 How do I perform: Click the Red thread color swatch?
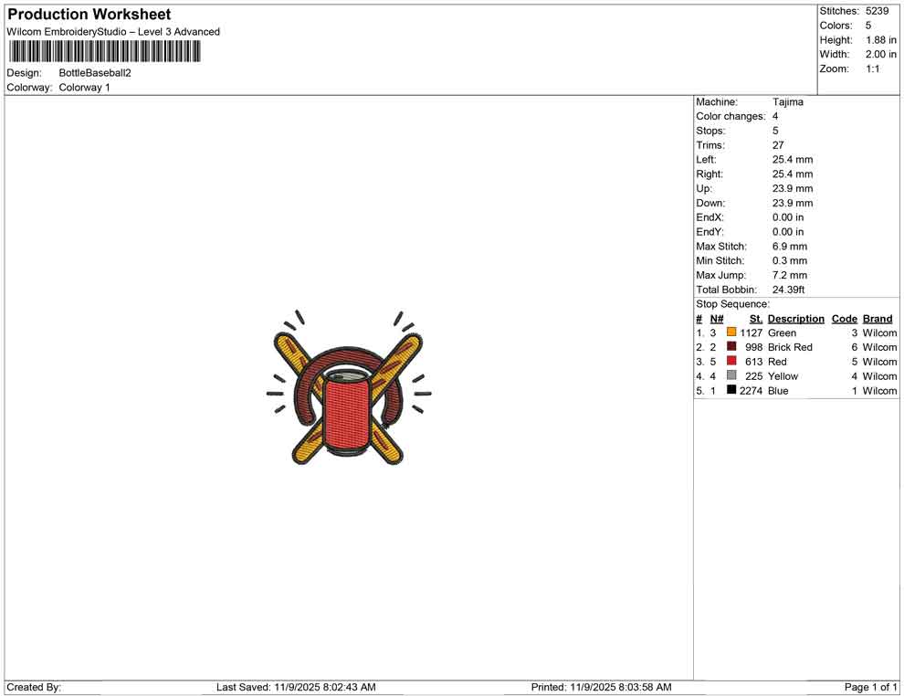pos(731,361)
